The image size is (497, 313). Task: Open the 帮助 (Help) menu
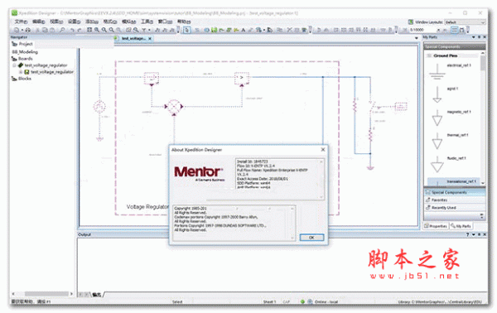click(184, 22)
